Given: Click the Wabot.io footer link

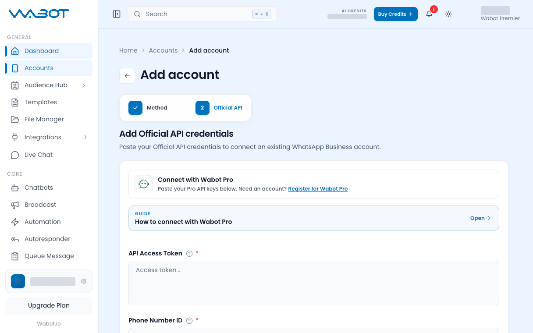Looking at the screenshot, I should pyautogui.click(x=49, y=324).
